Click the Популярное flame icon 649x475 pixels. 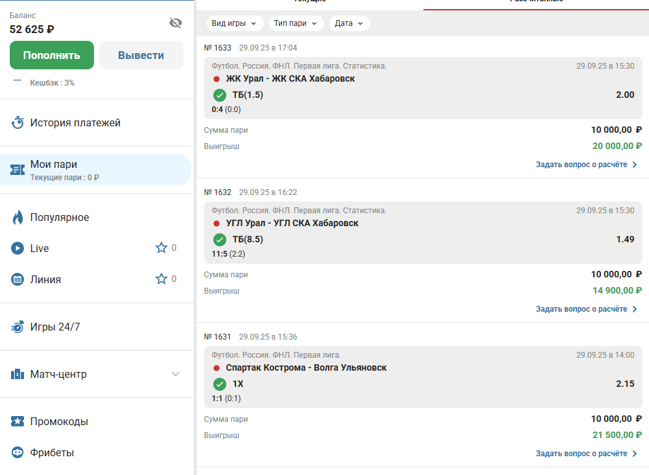tap(18, 217)
